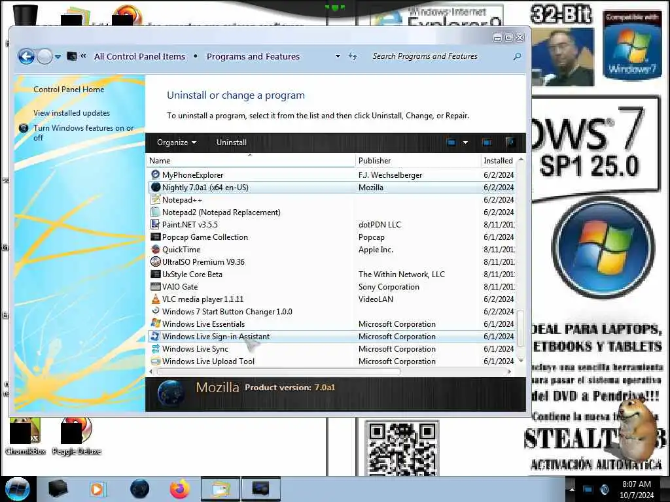Click publisher text 'dotPDN LLC'

click(379, 224)
